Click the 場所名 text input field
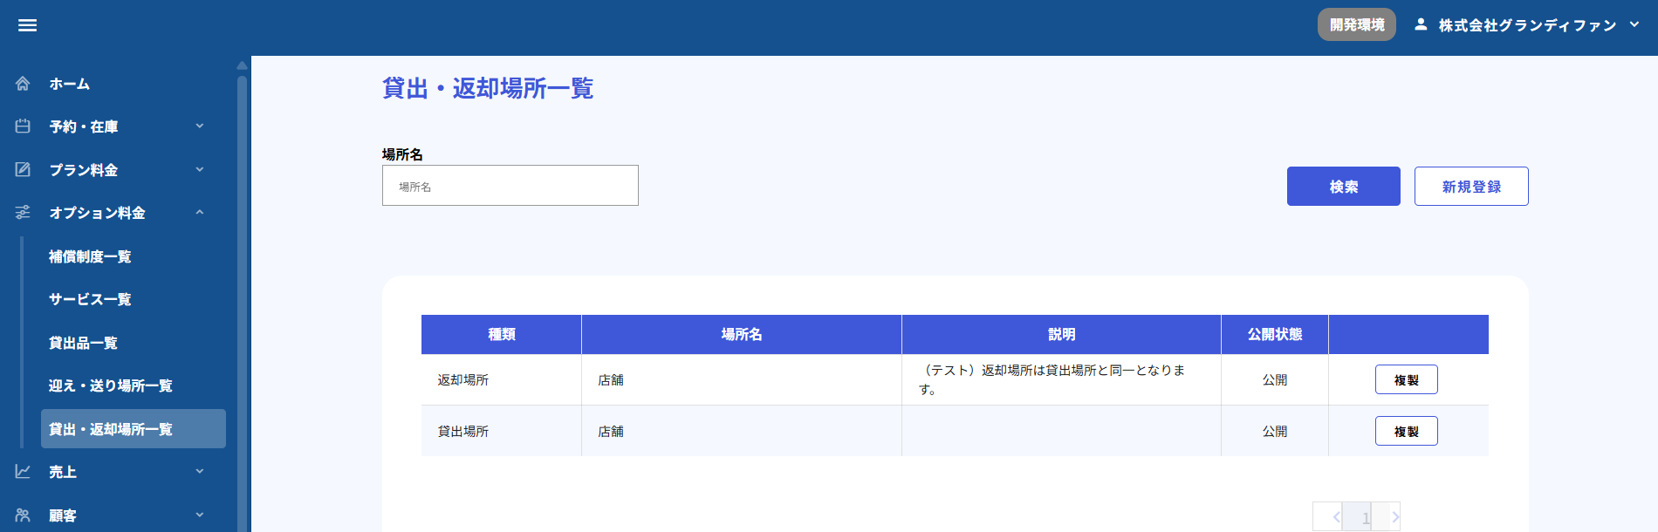 (510, 186)
